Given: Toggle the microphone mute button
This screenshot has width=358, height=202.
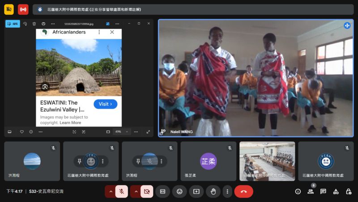Looking at the screenshot, I should [x=121, y=191].
